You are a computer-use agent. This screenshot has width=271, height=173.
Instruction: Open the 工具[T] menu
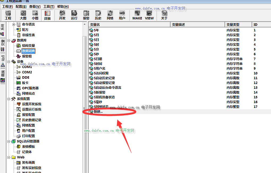click(49, 6)
